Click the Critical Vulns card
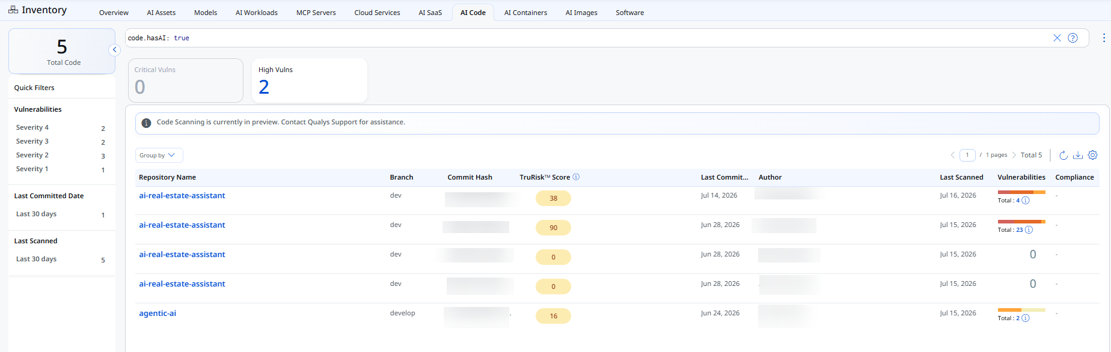 [186, 80]
